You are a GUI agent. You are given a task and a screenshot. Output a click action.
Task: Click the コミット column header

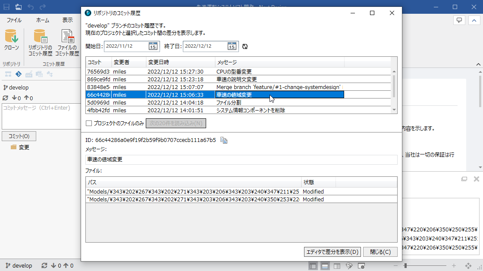click(99, 62)
